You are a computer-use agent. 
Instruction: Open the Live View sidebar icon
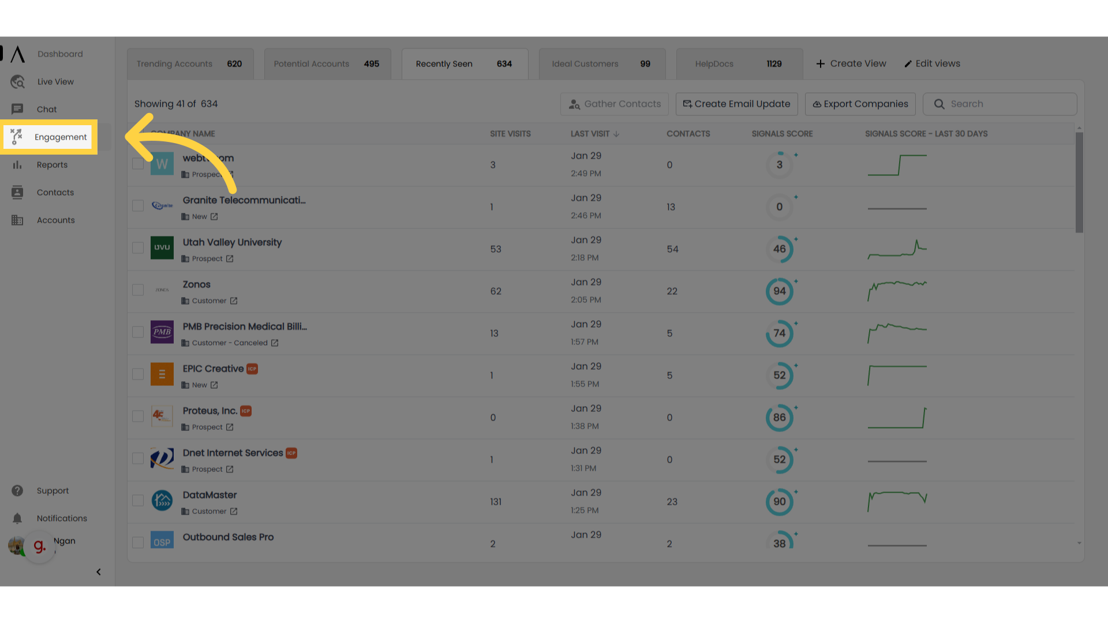tap(17, 82)
